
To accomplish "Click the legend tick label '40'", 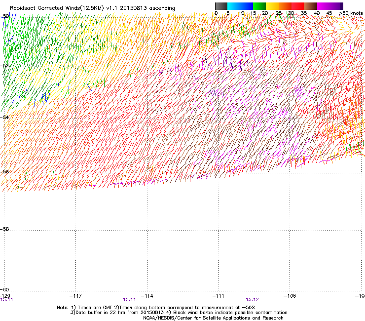I will (x=317, y=13).
